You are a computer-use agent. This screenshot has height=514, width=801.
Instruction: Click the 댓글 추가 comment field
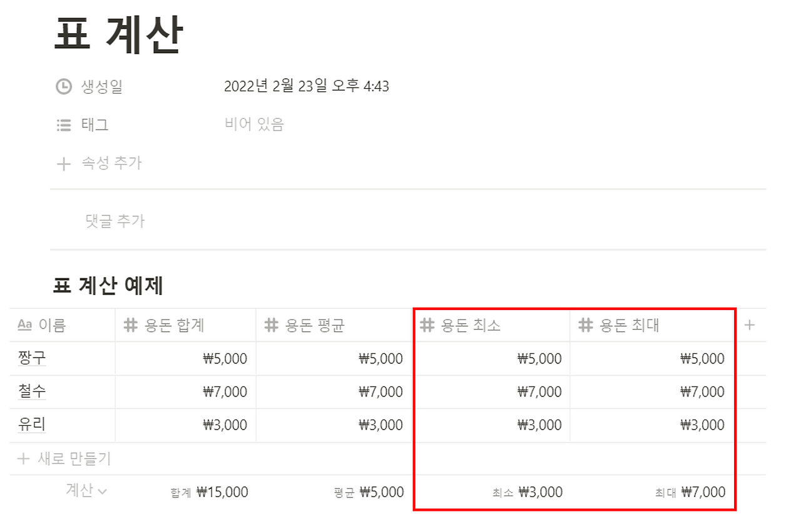coord(113,220)
